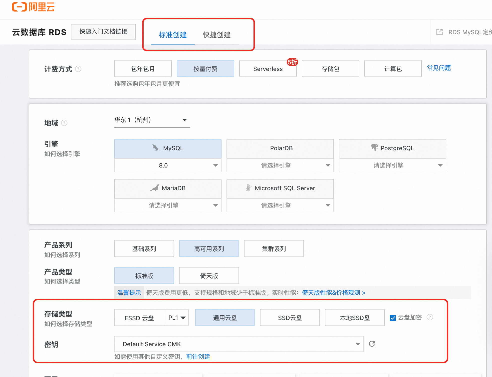Open the RDS MySQL pricing external link icon
492x377 pixels.
tap(439, 32)
